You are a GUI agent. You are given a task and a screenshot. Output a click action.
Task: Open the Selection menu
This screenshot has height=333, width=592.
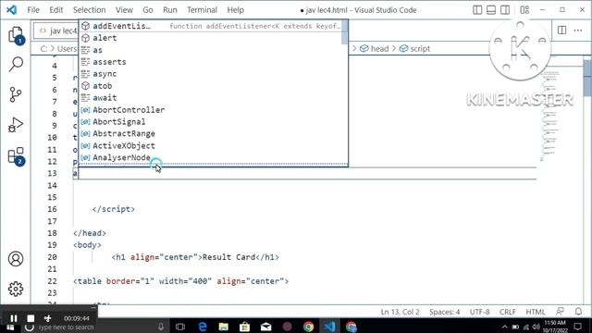89,10
